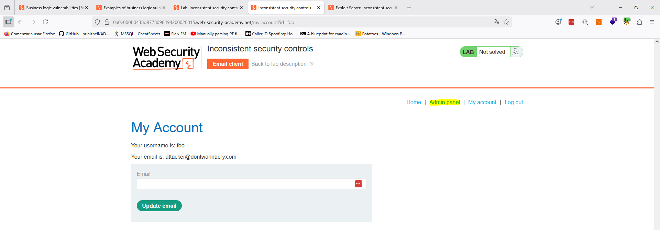Bookmark this page with the star icon
This screenshot has width=660, height=230.
(506, 22)
